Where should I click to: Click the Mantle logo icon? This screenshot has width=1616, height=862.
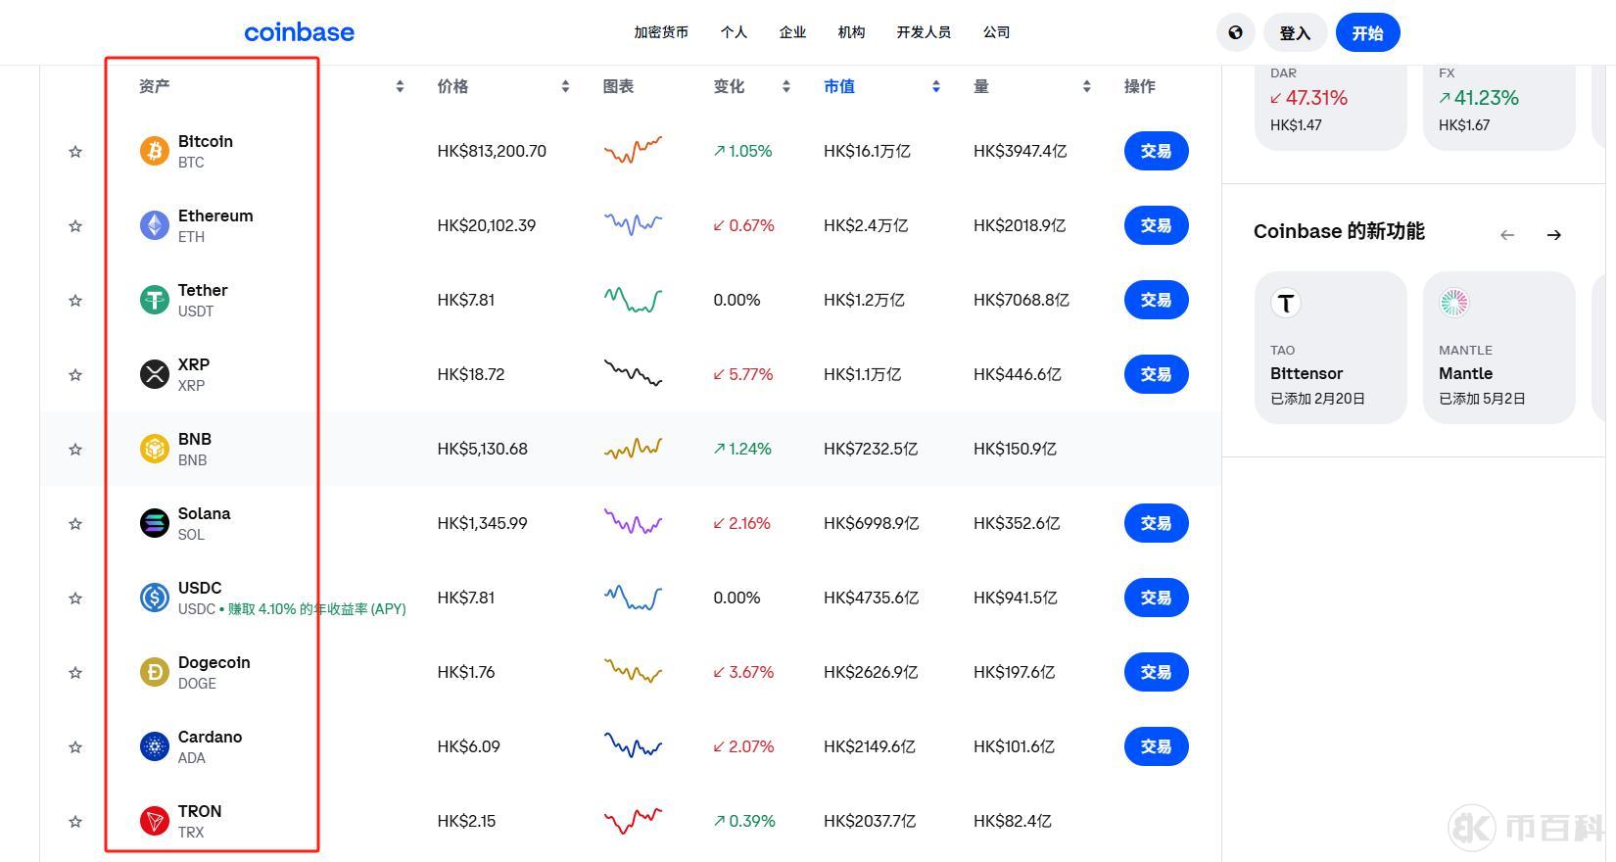[1454, 303]
